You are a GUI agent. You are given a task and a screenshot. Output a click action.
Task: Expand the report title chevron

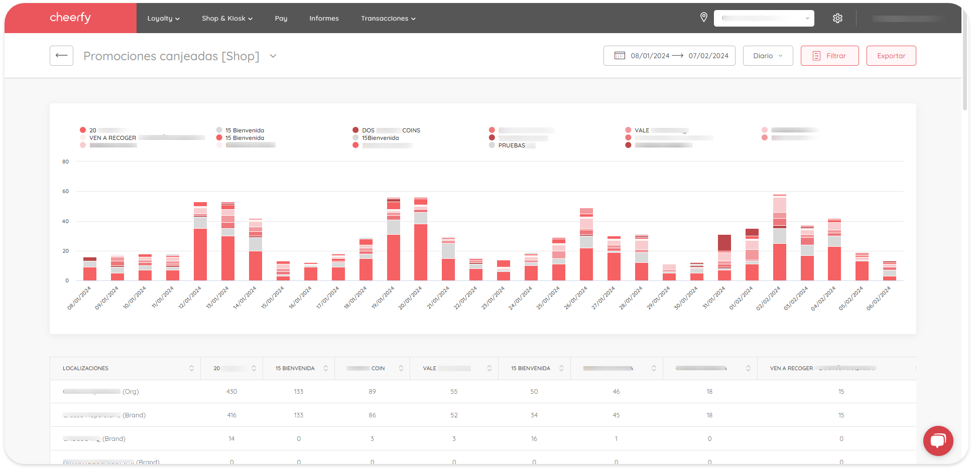(273, 56)
